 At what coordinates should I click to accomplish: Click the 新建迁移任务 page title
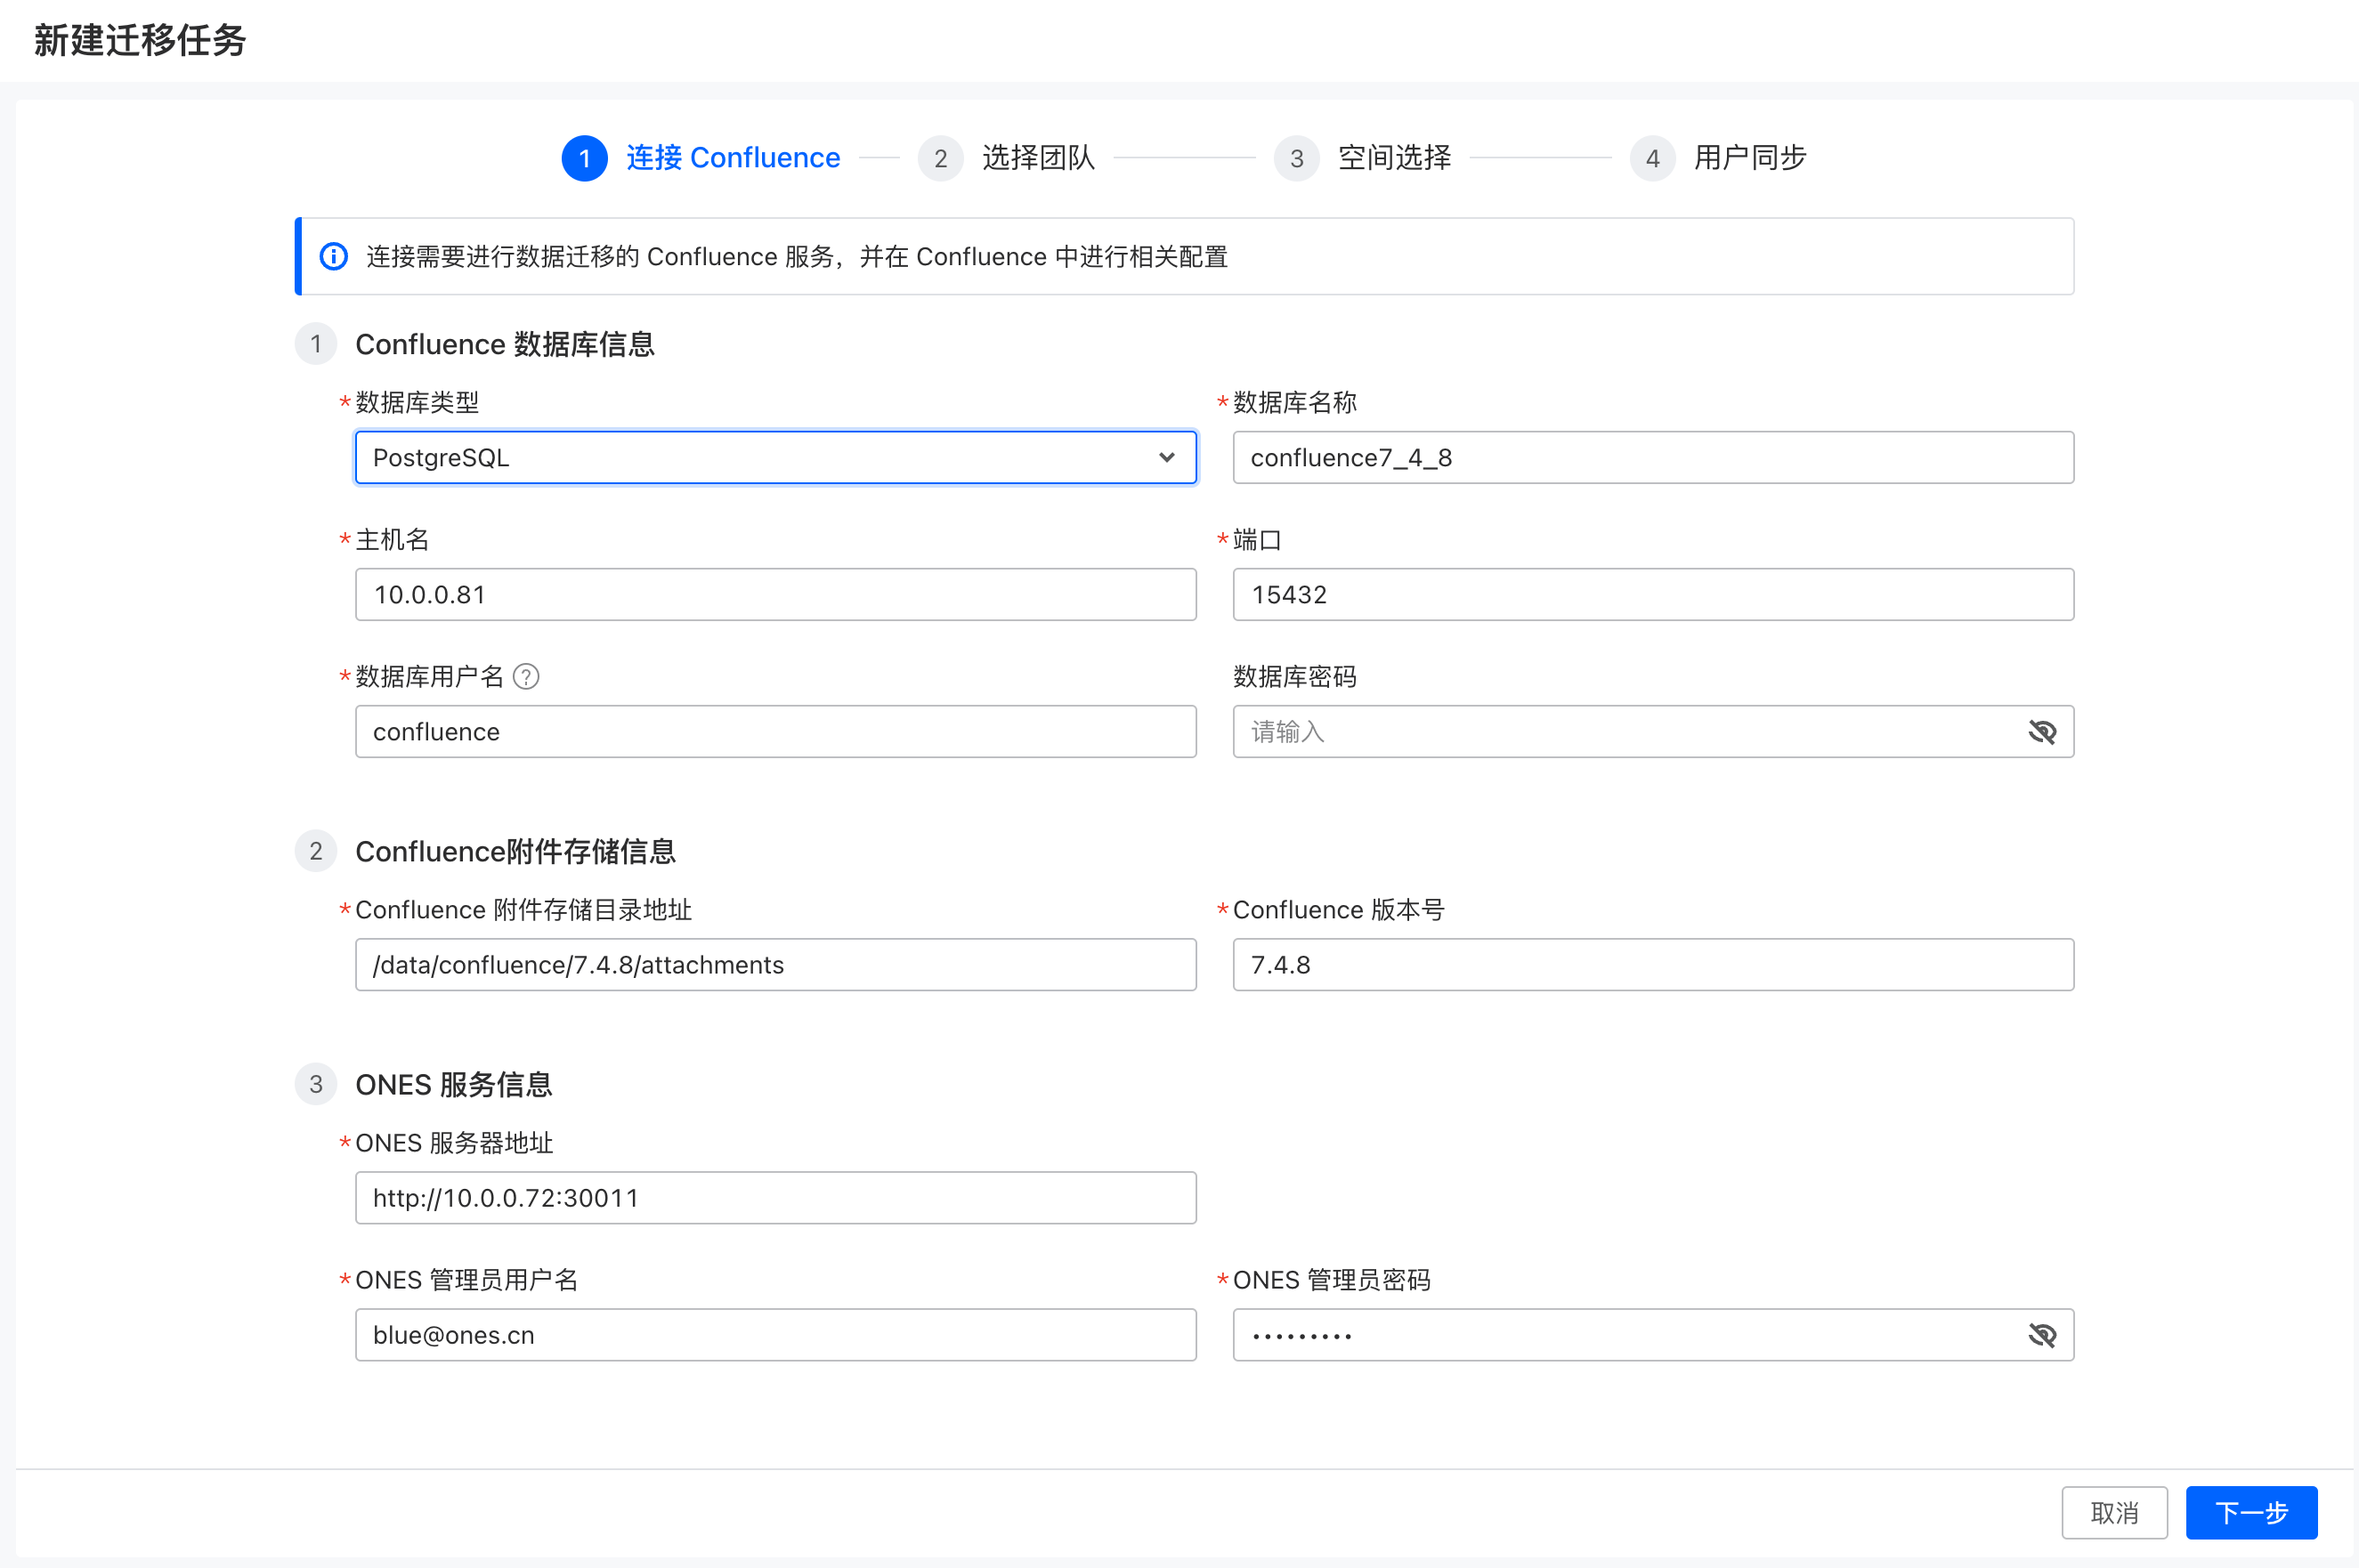(140, 40)
